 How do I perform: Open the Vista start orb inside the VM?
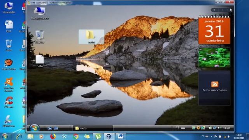click(34, 128)
